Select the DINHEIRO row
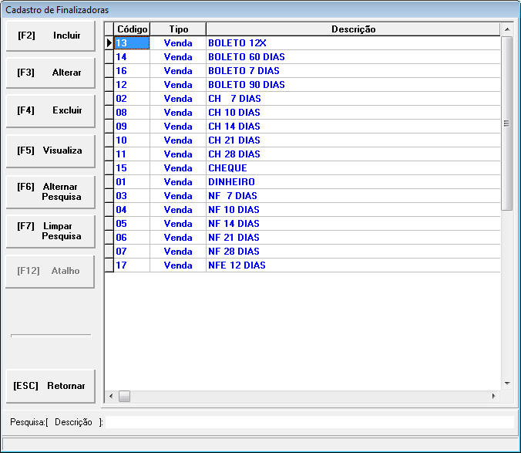Image resolution: width=521 pixels, height=453 pixels. coord(231,182)
